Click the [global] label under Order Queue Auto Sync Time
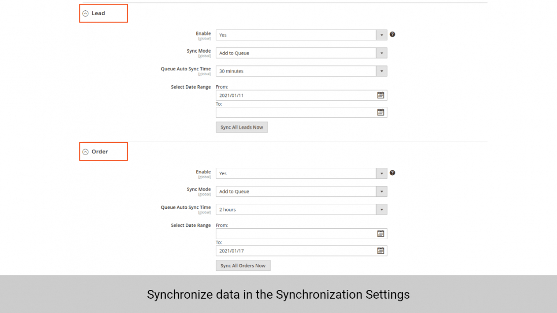 (205, 212)
